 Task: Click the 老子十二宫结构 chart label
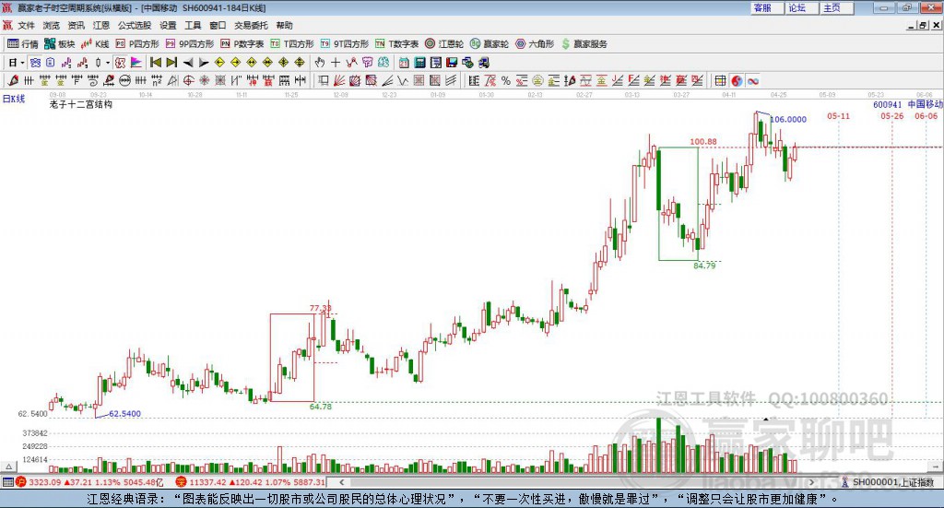(x=81, y=104)
